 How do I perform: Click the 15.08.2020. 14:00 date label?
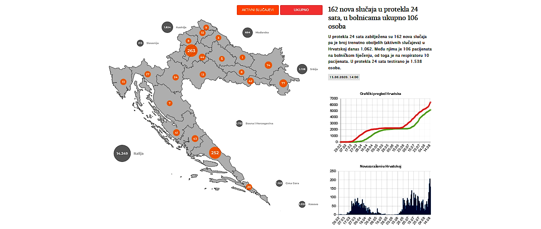[x=344, y=77]
